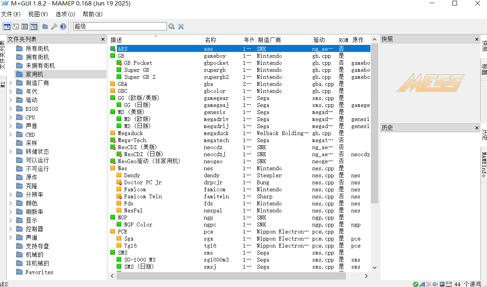Click the scroll down arrow of game list
Image resolution: width=487 pixels, height=287 pixels.
[374, 267]
